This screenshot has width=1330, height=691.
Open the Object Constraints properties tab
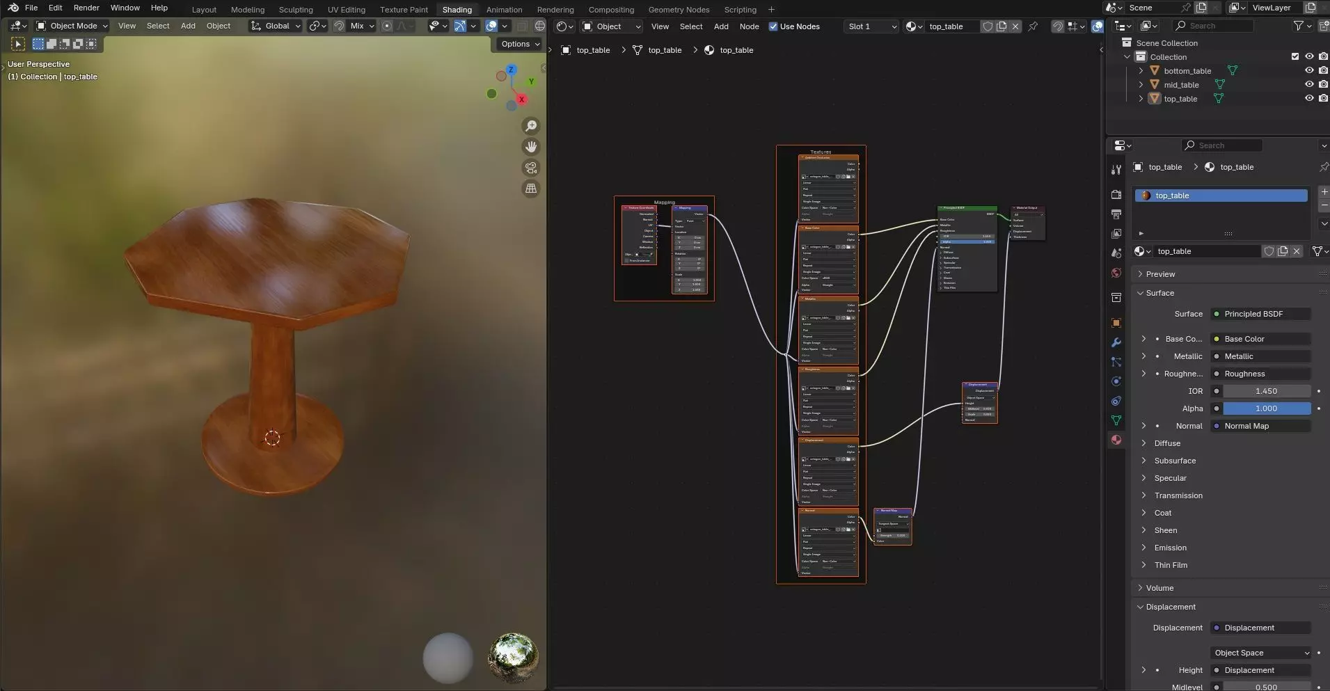pyautogui.click(x=1116, y=401)
